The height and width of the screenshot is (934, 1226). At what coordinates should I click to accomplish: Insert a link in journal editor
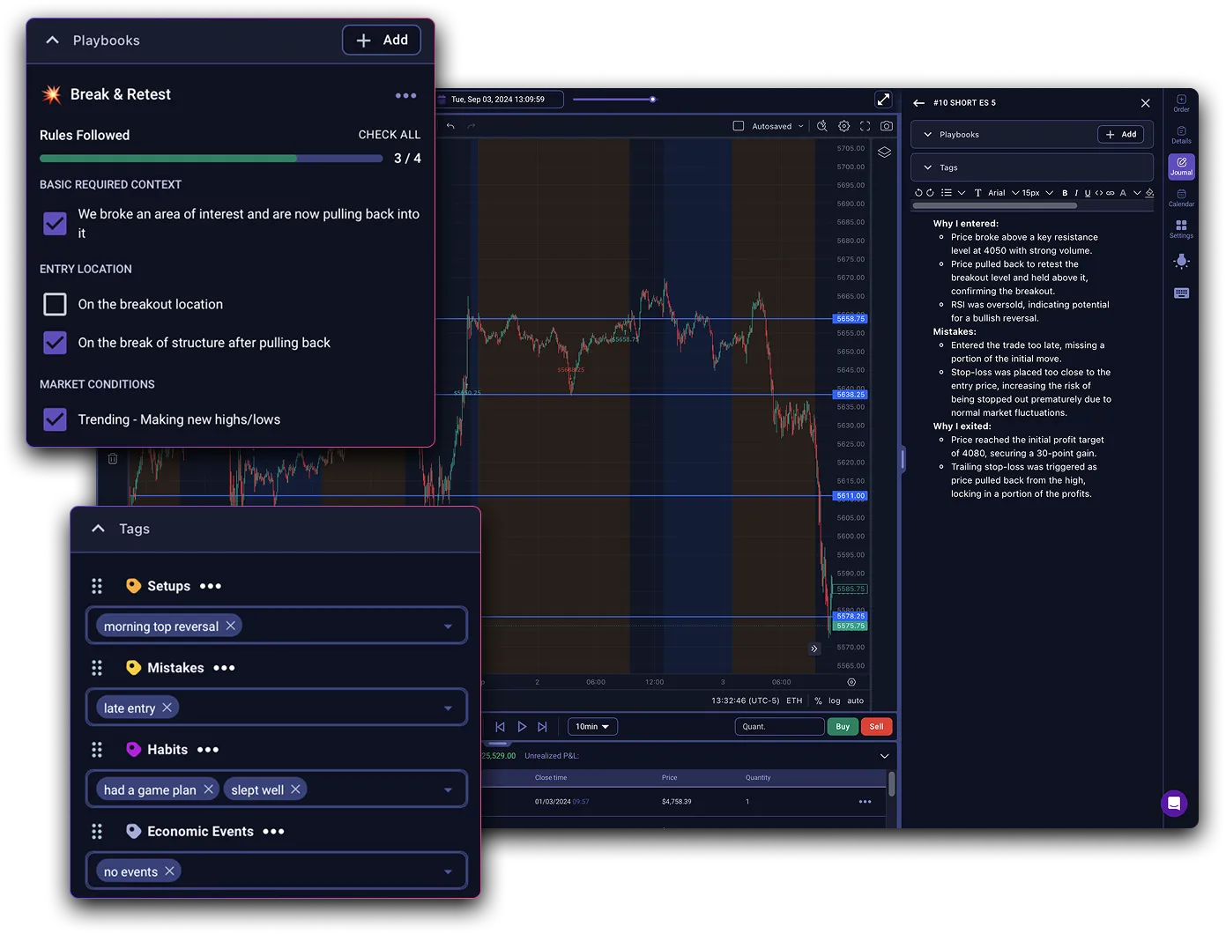point(1111,193)
